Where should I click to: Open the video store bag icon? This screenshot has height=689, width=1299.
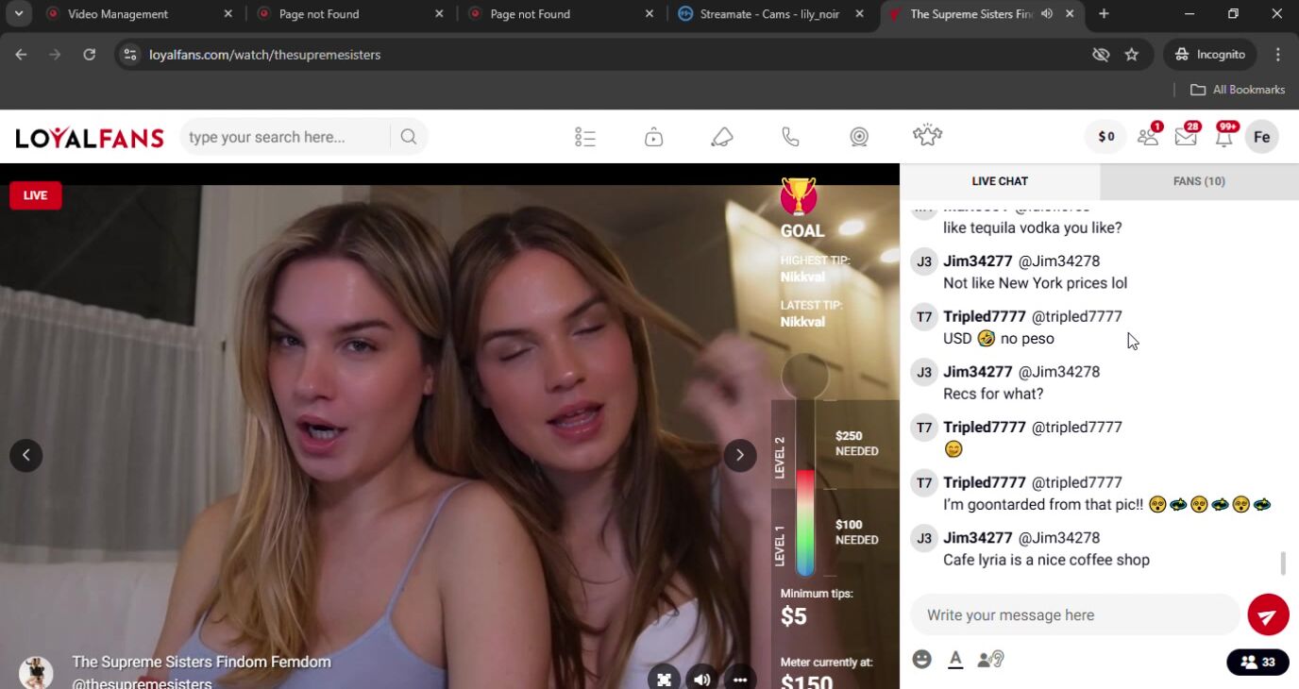653,137
